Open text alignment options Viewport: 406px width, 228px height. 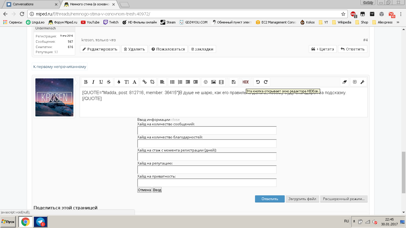click(x=162, y=82)
